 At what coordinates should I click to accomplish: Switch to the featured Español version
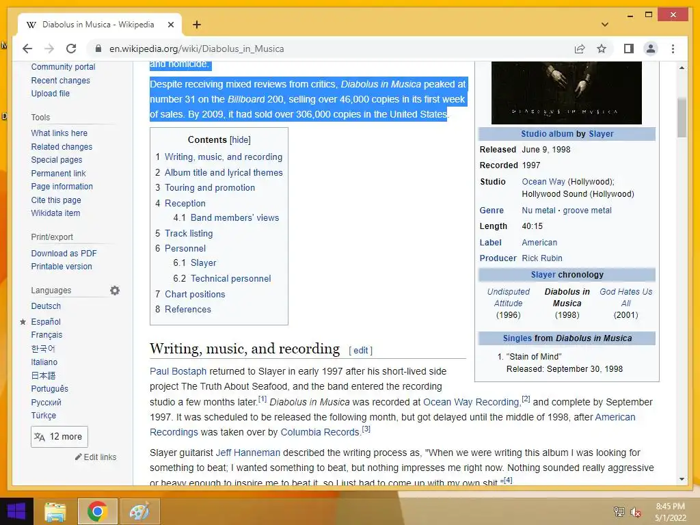(x=46, y=321)
